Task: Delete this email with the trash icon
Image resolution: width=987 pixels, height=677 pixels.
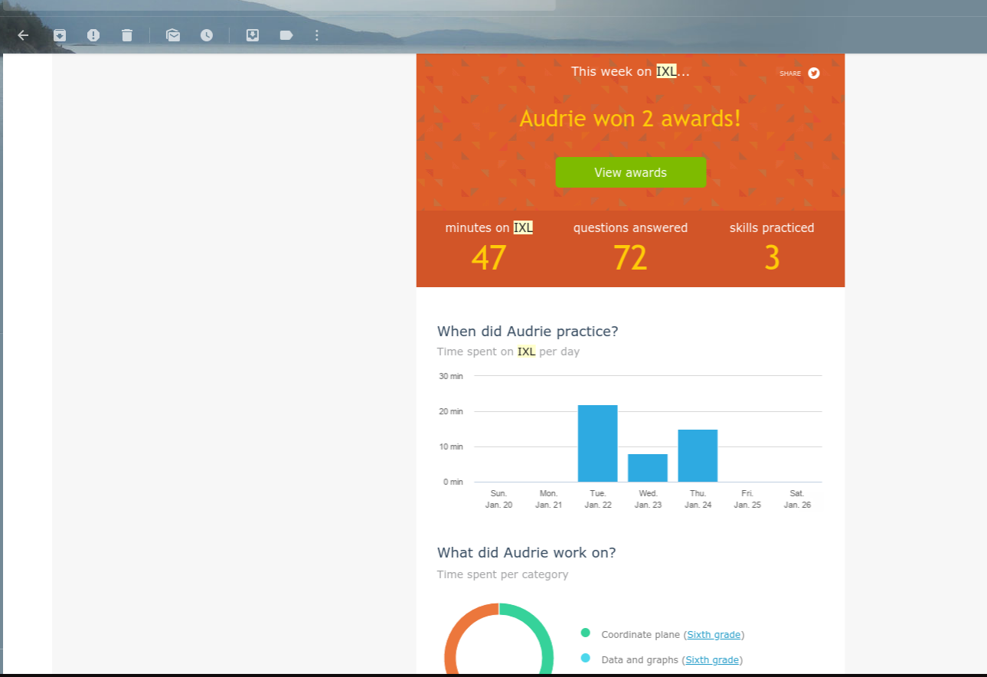Action: click(x=127, y=35)
